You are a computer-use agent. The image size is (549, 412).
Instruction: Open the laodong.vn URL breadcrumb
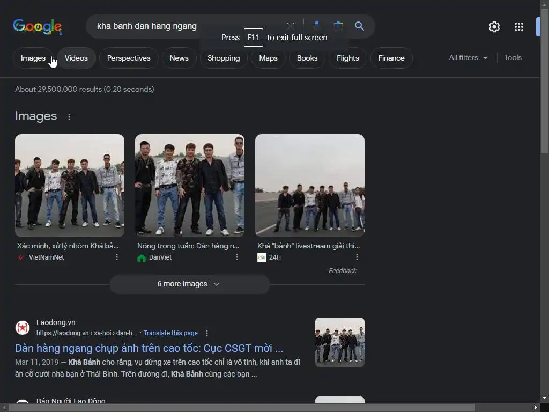pos(86,333)
